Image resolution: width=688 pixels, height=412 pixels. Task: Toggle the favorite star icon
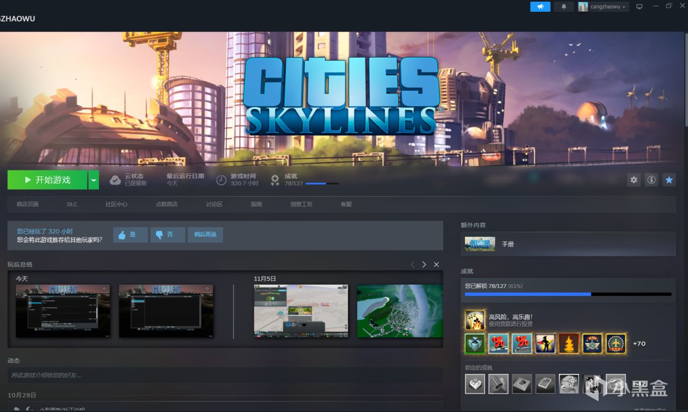(669, 180)
